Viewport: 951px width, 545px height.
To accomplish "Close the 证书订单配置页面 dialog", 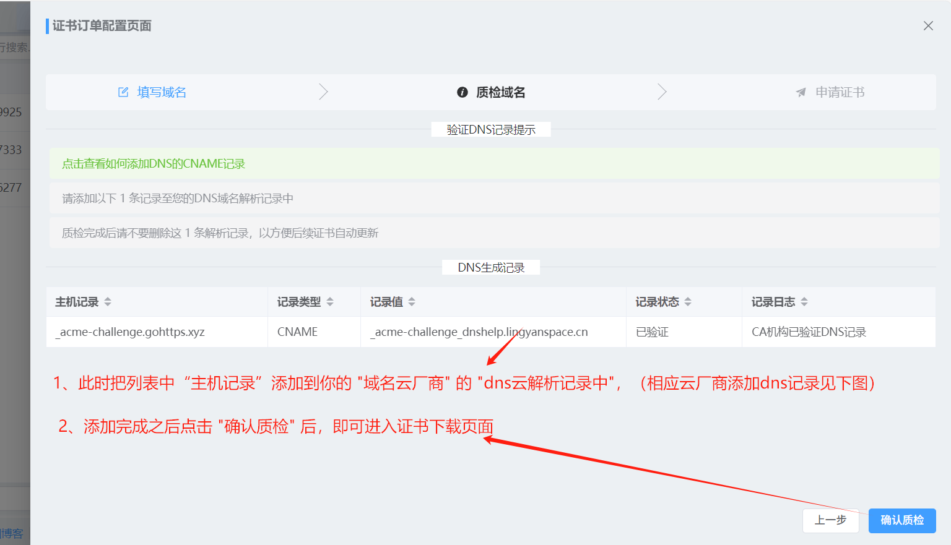I will (927, 26).
